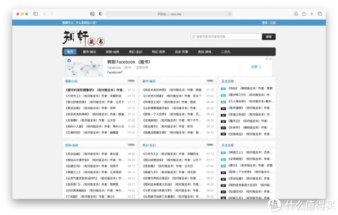Focus the site search input field
This screenshot has width=338, height=215.
click(x=226, y=37)
